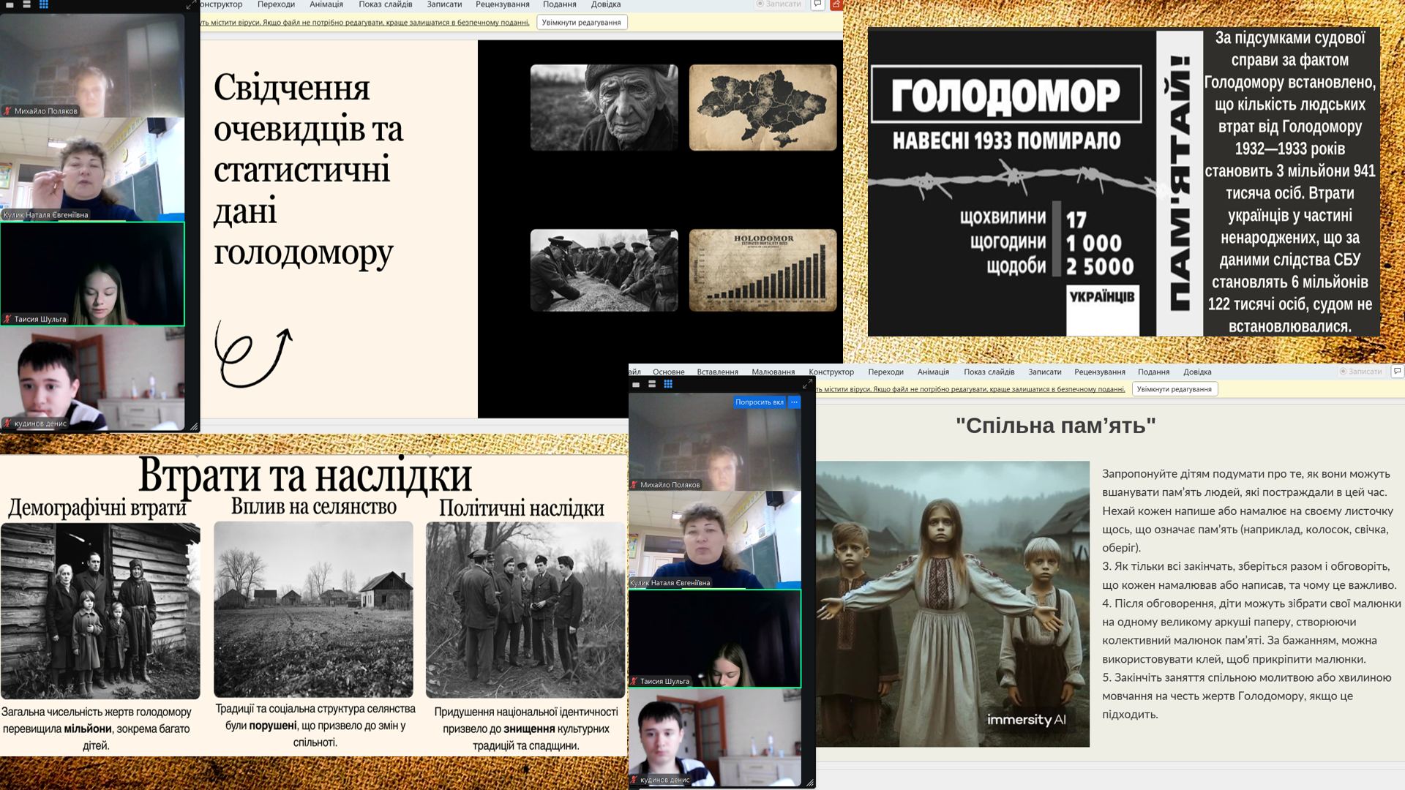Select single-speaker view icon above Попросить вкл
1405x790 pixels.
click(x=636, y=384)
